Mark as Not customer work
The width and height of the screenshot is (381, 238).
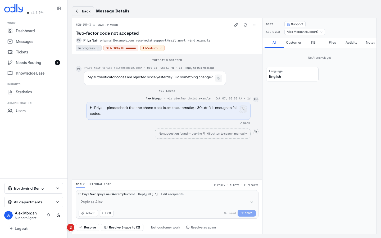click(165, 227)
